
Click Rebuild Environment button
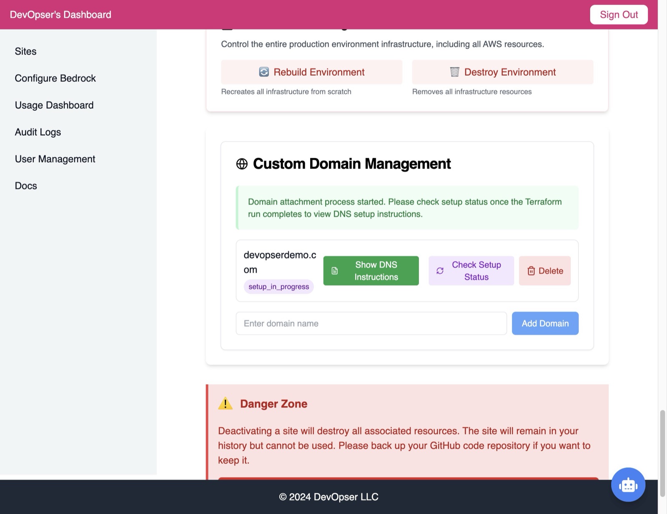(311, 72)
